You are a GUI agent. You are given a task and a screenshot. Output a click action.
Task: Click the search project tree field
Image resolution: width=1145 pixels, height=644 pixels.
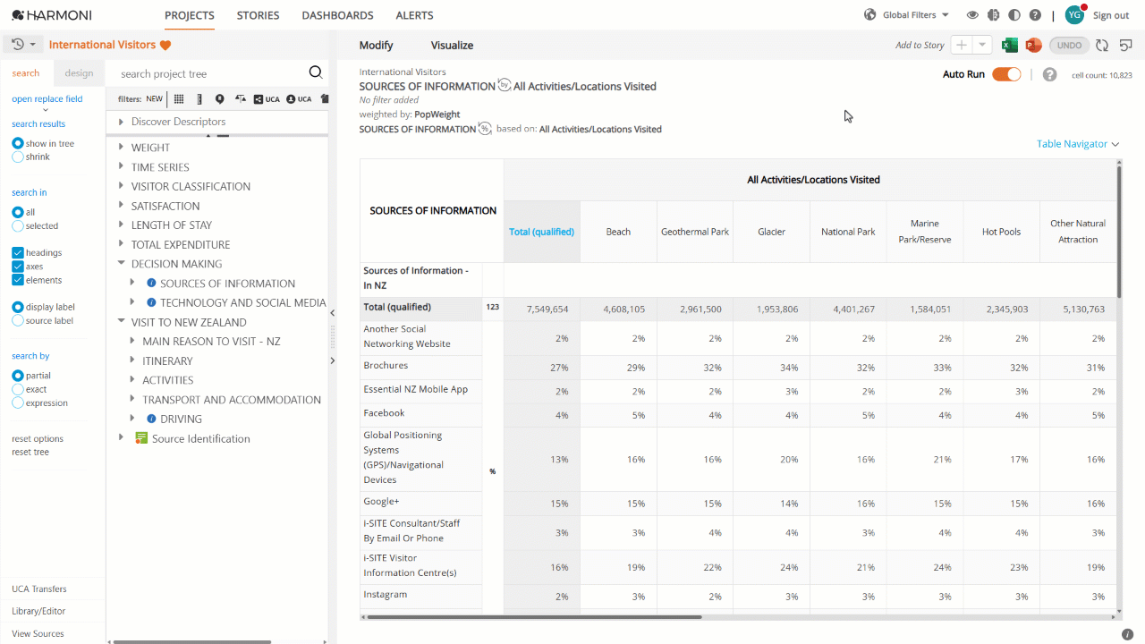pos(210,73)
